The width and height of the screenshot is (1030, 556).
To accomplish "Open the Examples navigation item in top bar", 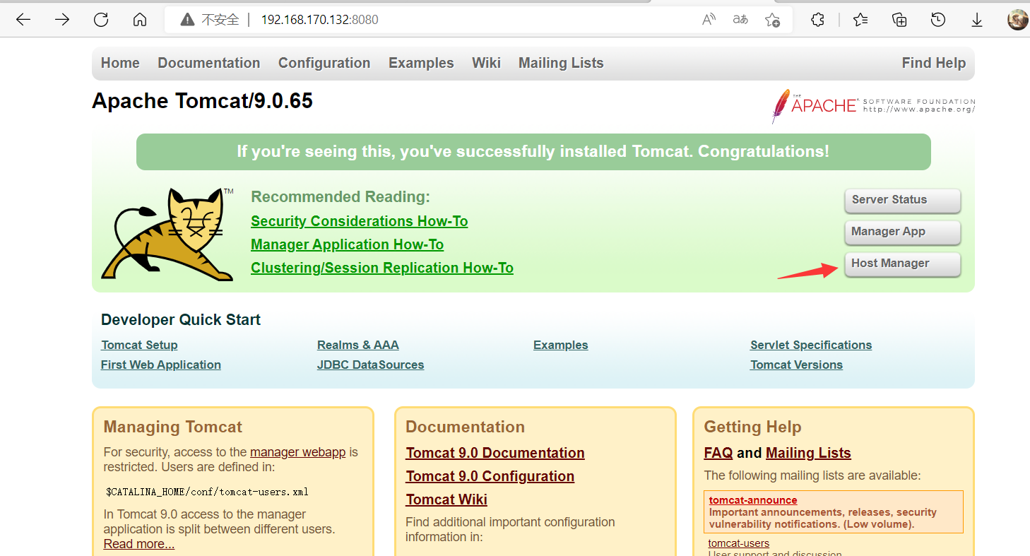I will [421, 63].
